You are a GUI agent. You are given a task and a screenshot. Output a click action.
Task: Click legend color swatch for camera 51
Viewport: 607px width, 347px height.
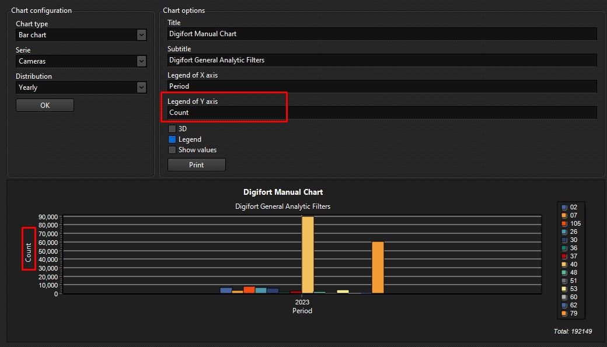pos(564,281)
